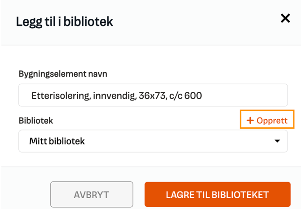Cancel adding element with grey AVBRYT
Screen dimensions: 301x209
92,195
